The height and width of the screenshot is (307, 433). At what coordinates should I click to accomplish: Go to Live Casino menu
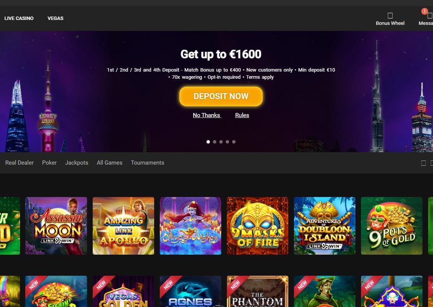tap(19, 18)
